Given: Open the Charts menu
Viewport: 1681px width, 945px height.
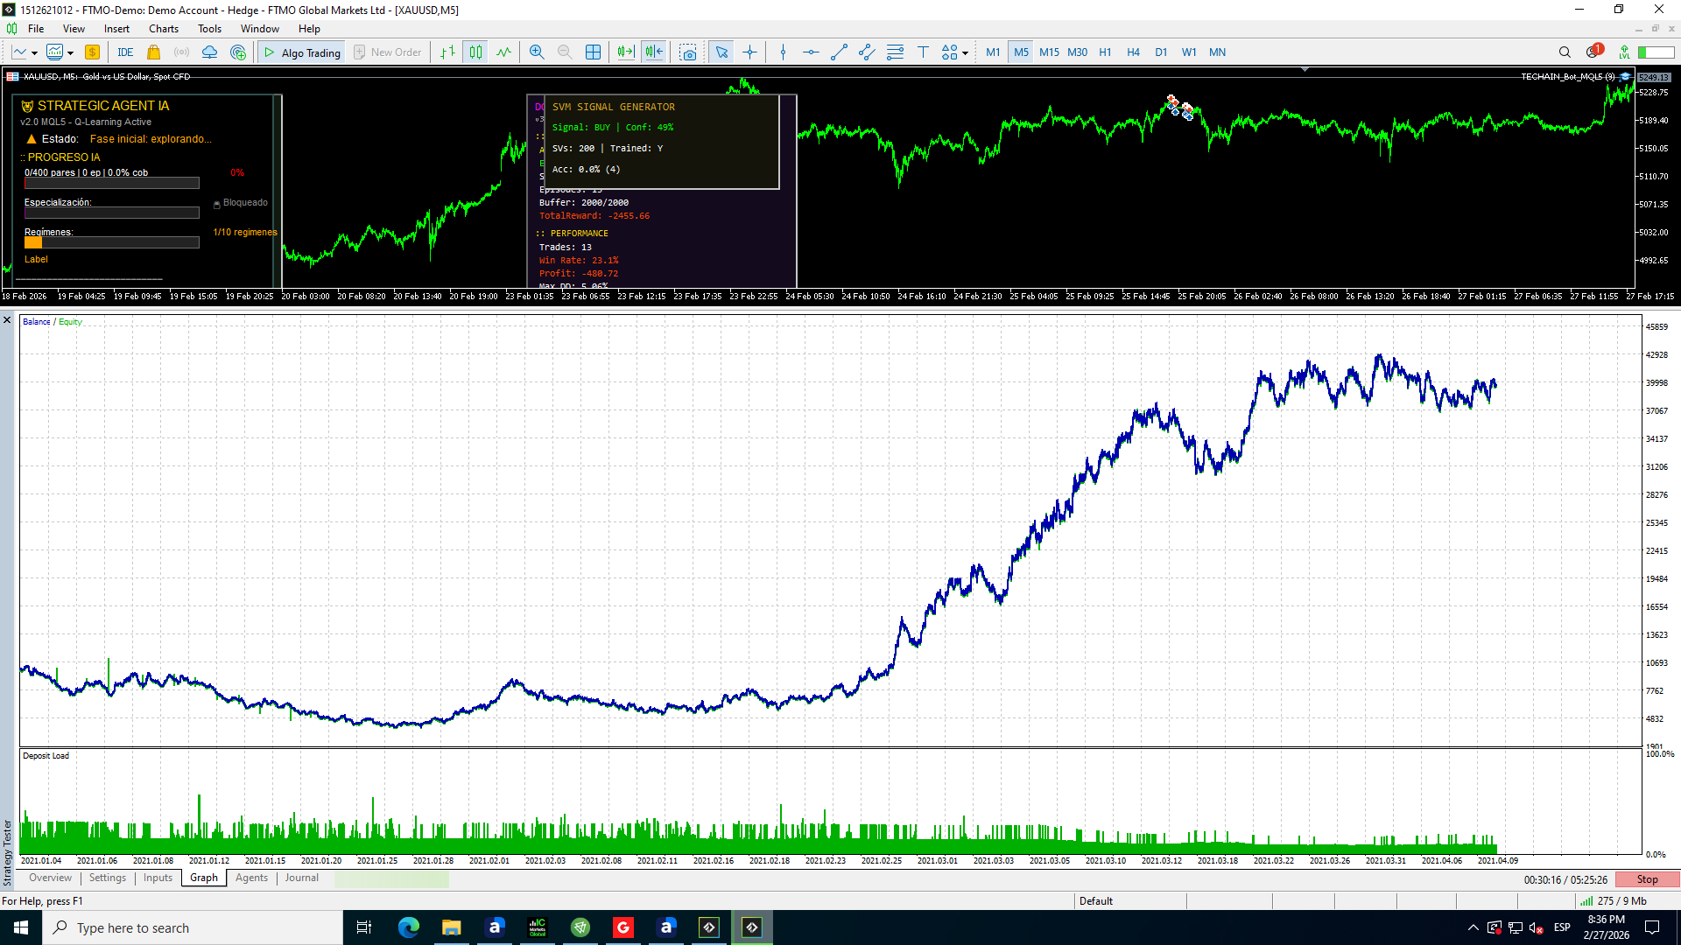Looking at the screenshot, I should 164,29.
